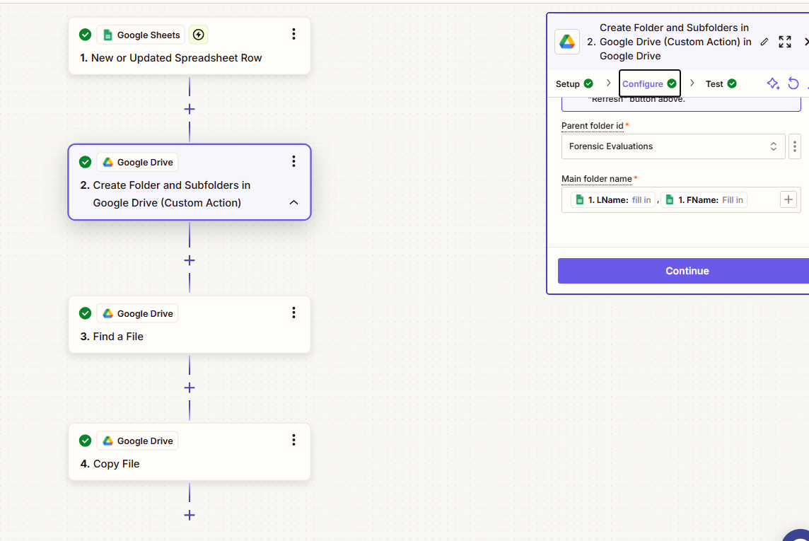The height and width of the screenshot is (541, 809).
Task: Click the Google Drive badge on step 4
Action: click(138, 441)
